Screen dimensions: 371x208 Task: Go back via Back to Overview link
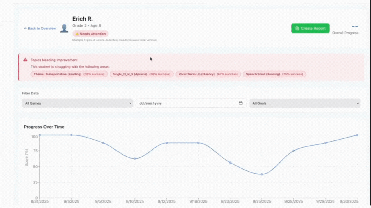tap(40, 28)
